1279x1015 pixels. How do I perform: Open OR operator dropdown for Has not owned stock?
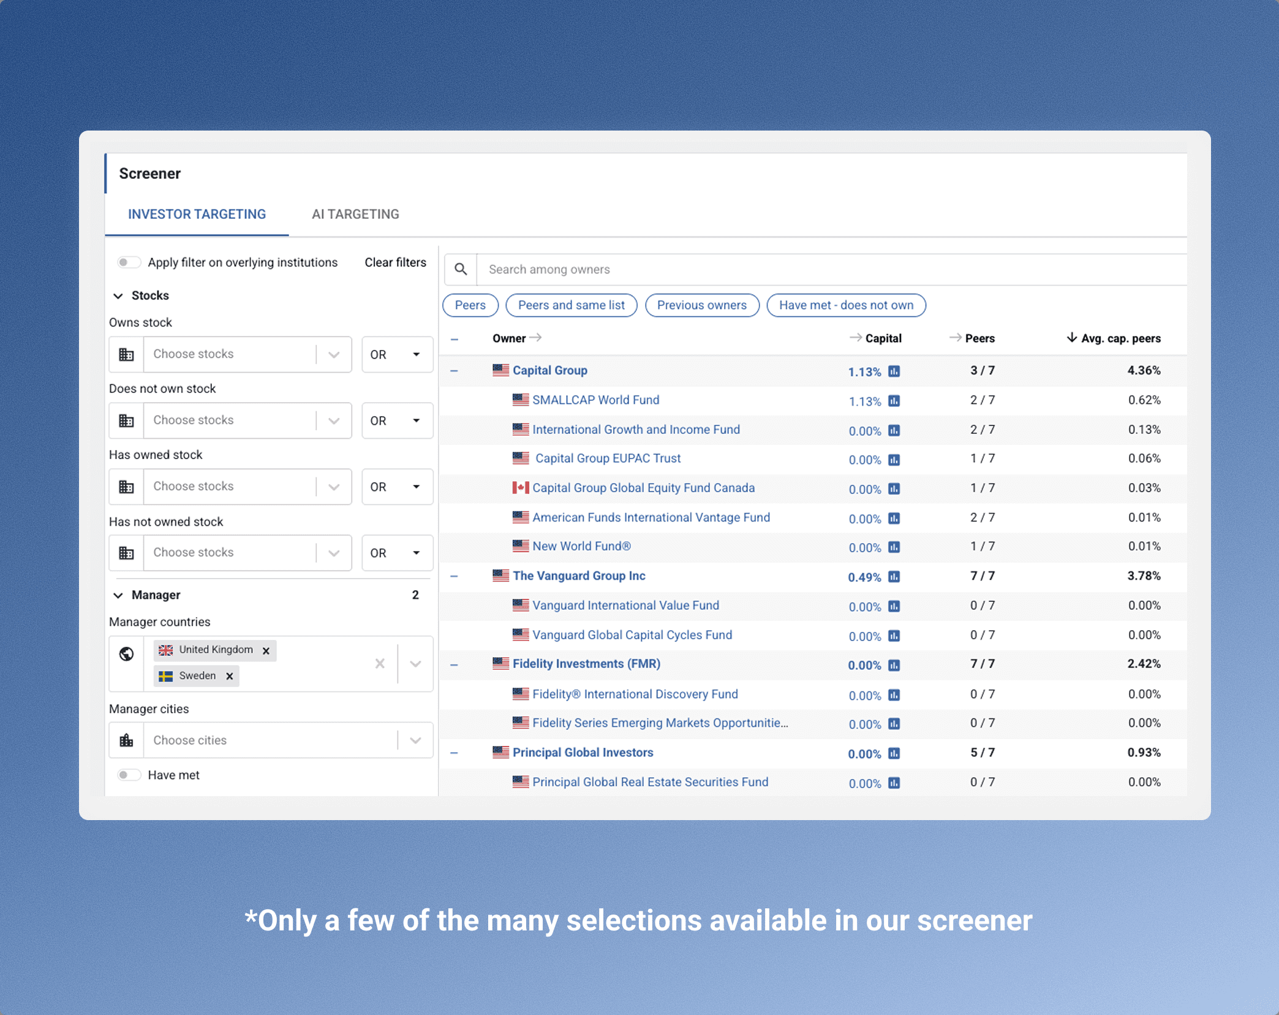(x=397, y=553)
